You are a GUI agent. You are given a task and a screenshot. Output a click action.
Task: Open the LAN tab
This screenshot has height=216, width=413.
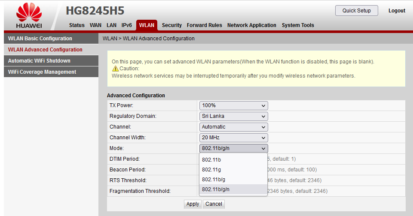[111, 25]
